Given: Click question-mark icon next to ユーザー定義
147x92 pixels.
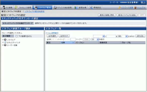Looking at the screenshot, I should point(5,45).
